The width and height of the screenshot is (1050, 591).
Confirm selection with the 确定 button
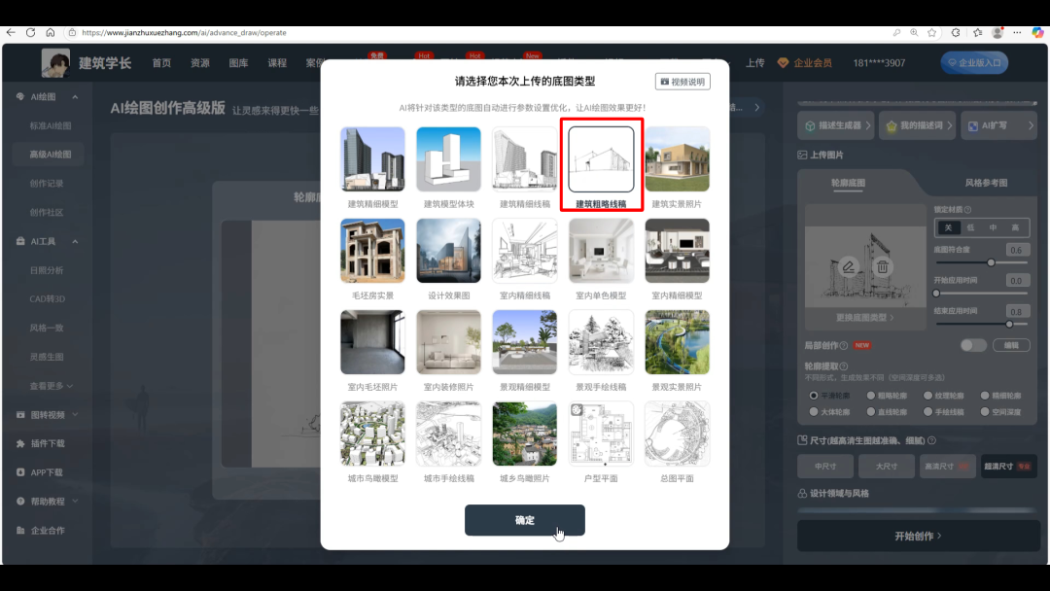524,520
